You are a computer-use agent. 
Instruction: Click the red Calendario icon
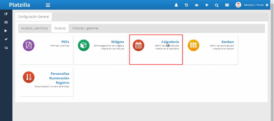(138, 45)
